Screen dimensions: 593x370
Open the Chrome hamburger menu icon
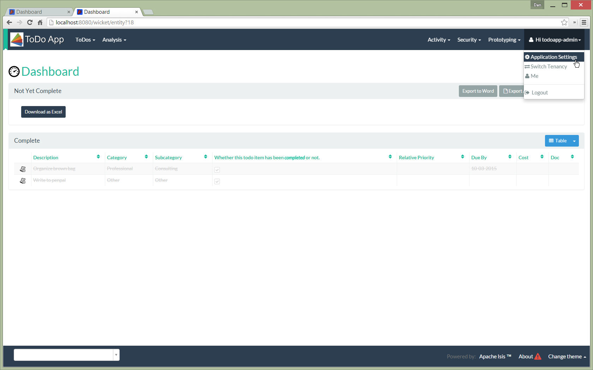pos(584,23)
